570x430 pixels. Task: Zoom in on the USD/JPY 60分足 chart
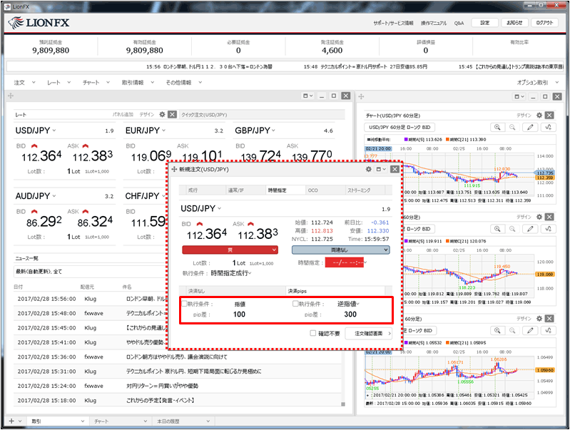(497, 127)
